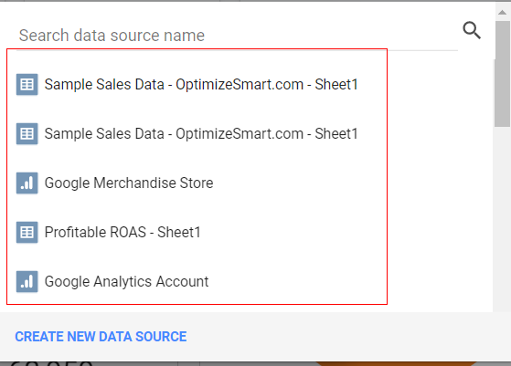Image resolution: width=511 pixels, height=366 pixels.
Task: Select first Sample Sales Data - OptimizeSmart.com entry
Action: 201,85
